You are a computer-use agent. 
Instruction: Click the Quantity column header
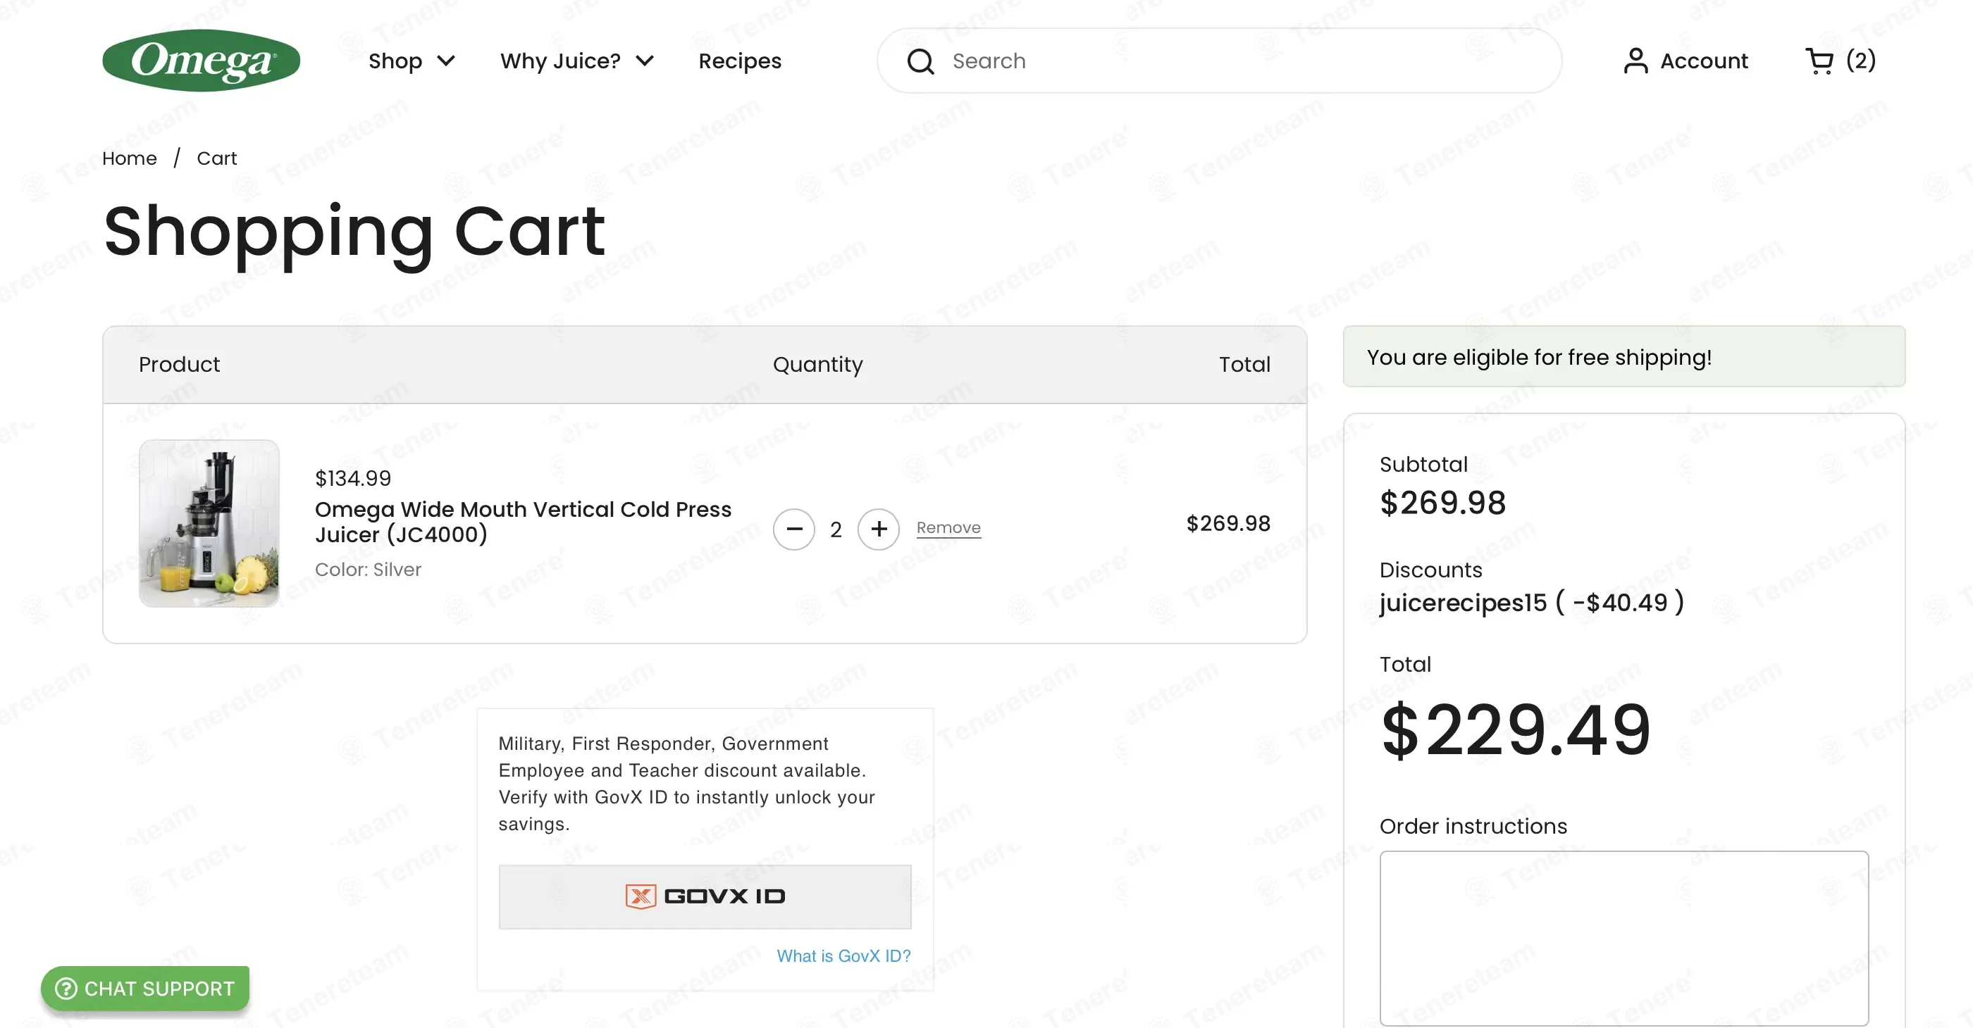(x=817, y=364)
